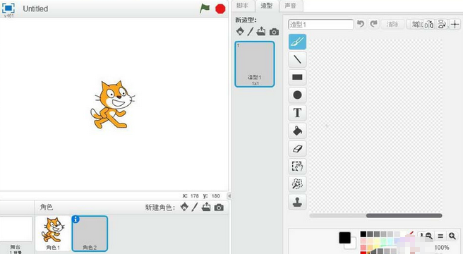This screenshot has height=254, width=463.
Task: Collapse the stage with the arrow handle
Action: 229,195
